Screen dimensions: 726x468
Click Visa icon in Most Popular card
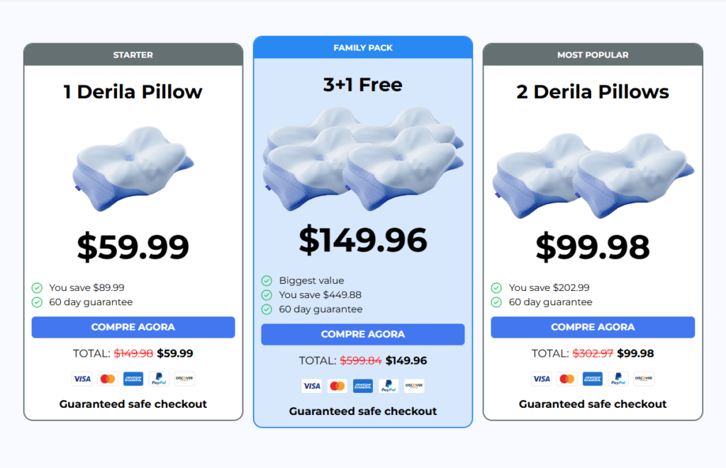(542, 379)
